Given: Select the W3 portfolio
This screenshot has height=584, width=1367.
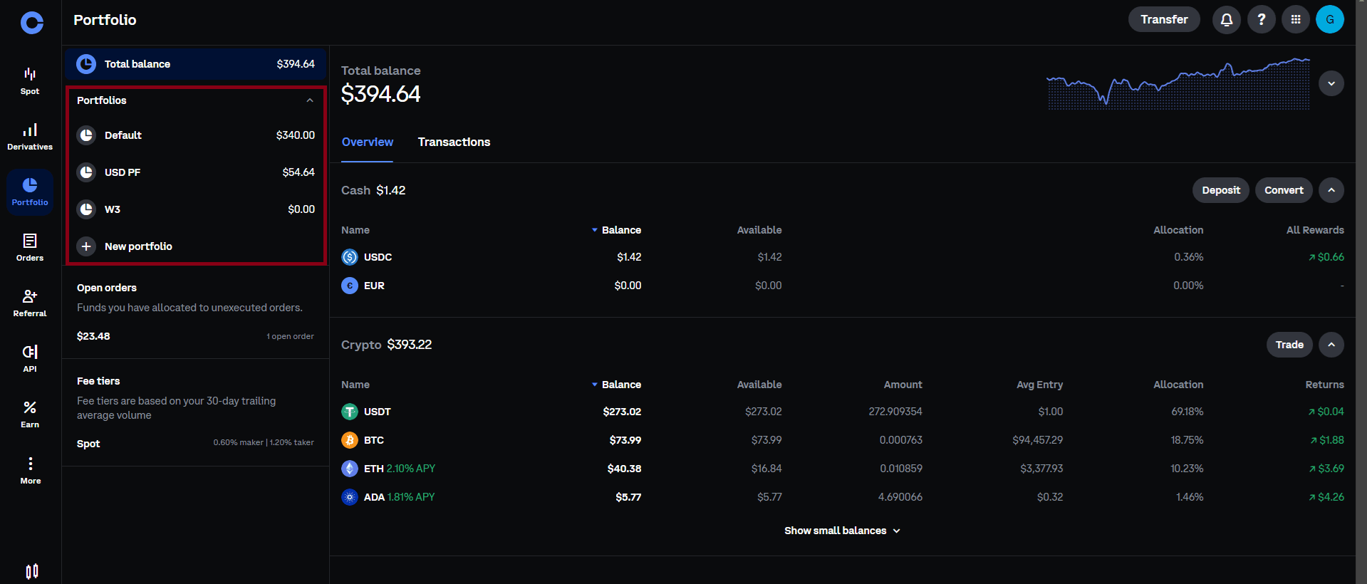Looking at the screenshot, I should tap(195, 209).
